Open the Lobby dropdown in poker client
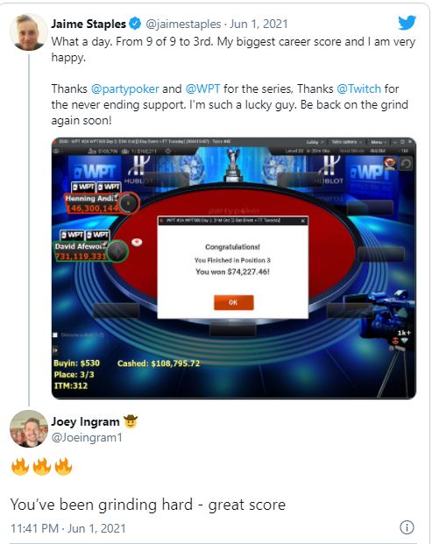The image size is (432, 544). click(x=315, y=142)
